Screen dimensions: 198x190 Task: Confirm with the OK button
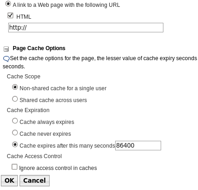[x=10, y=180]
